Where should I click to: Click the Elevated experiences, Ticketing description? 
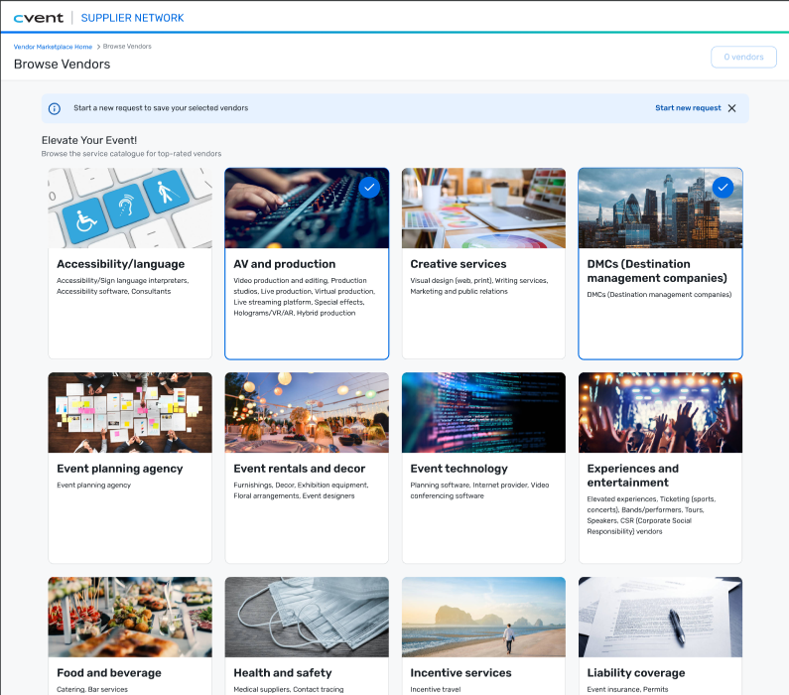[651, 515]
